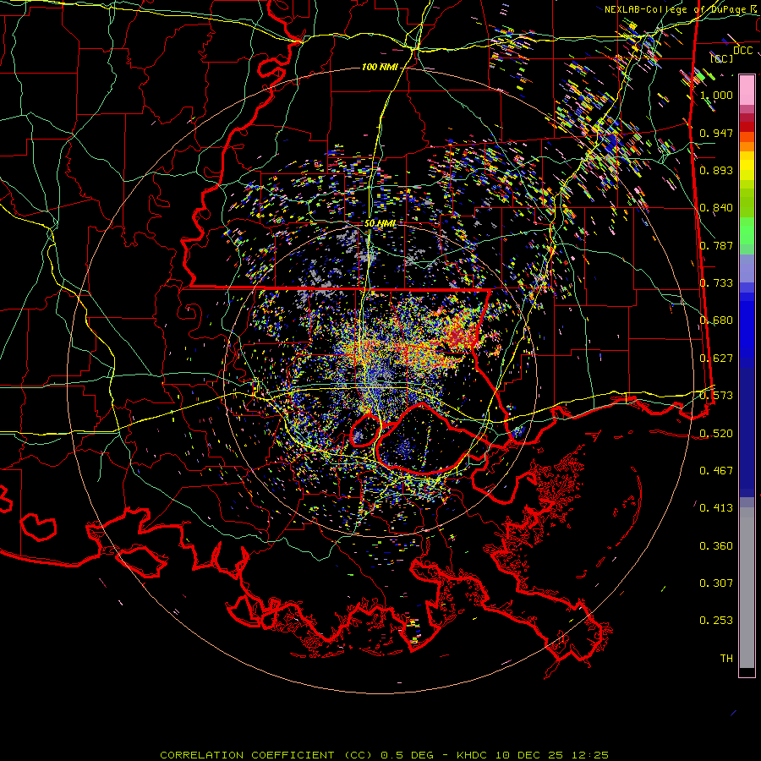Click the 0.787 legend value
761x761 pixels.
(x=716, y=245)
